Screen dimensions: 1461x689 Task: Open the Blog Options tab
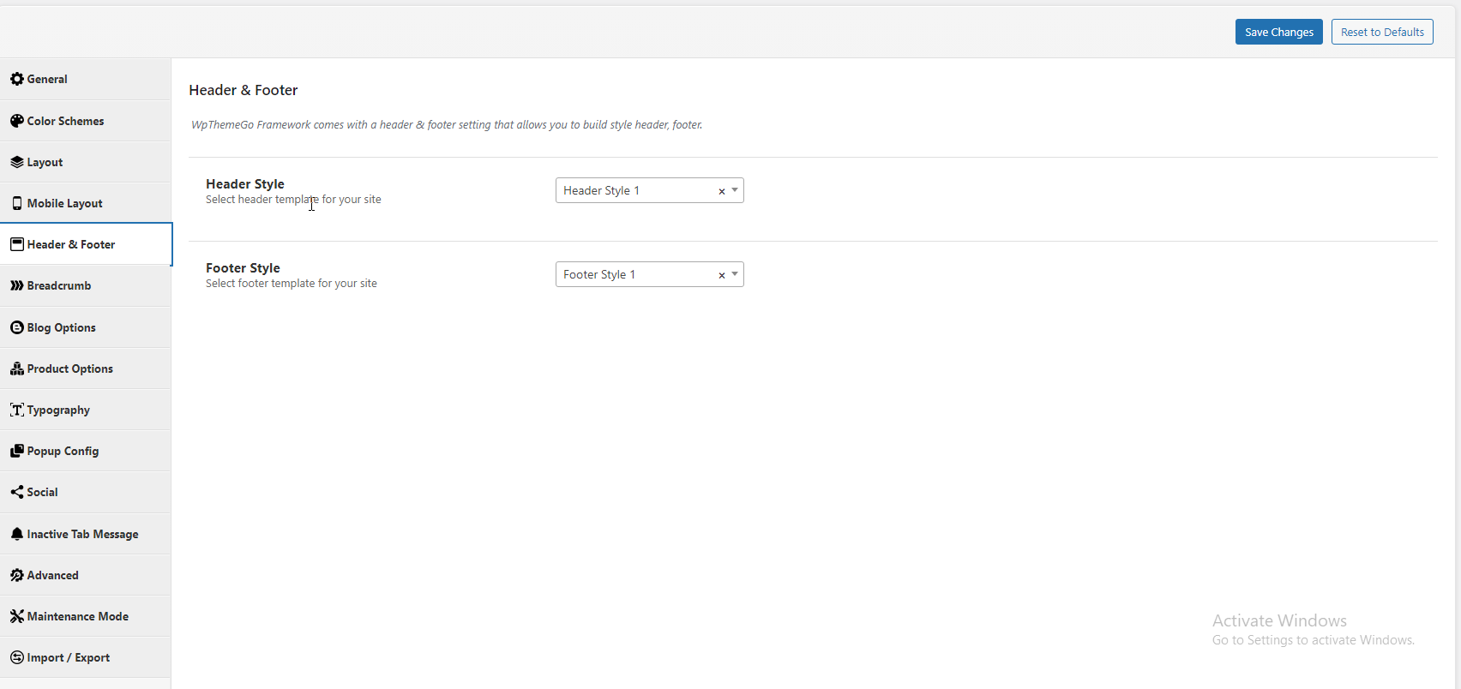61,327
